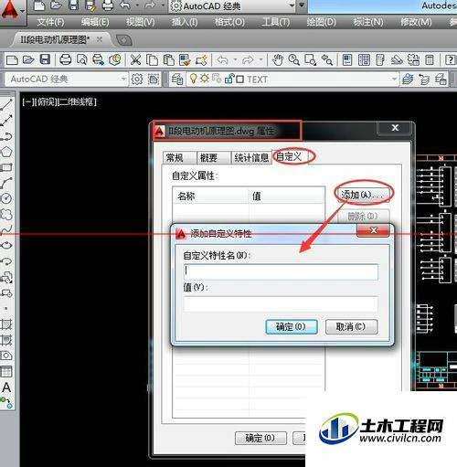This screenshot has height=467, width=457.
Task: Click the 删除(D) button
Action: [x=363, y=217]
